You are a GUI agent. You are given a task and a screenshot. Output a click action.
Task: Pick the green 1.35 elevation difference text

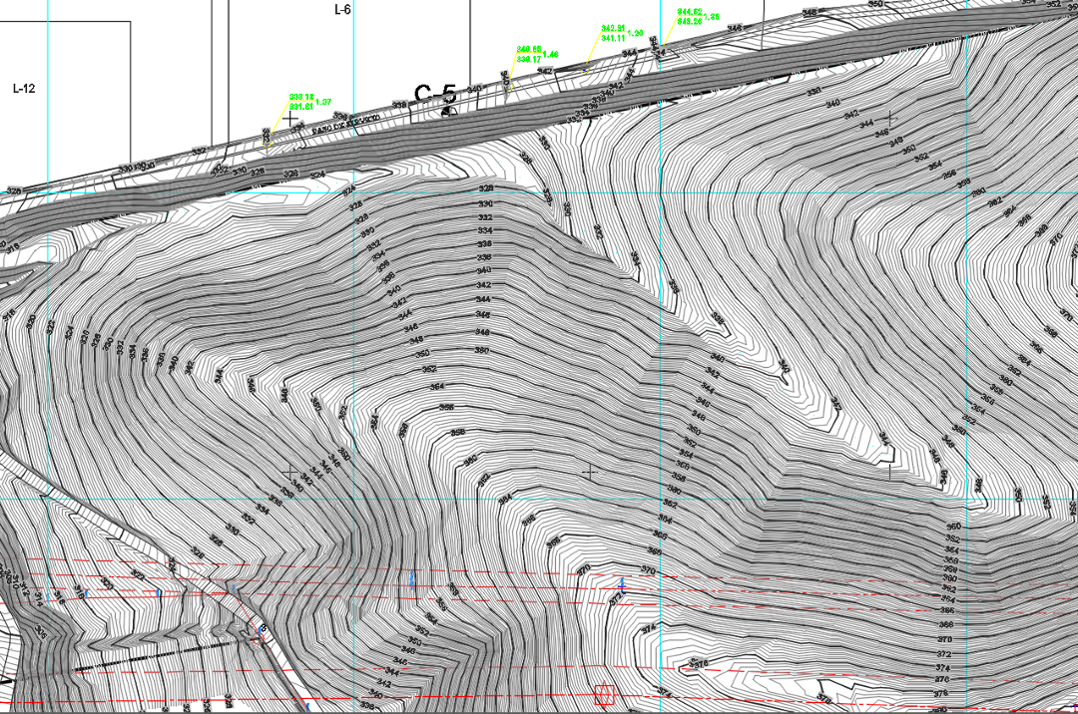[712, 17]
